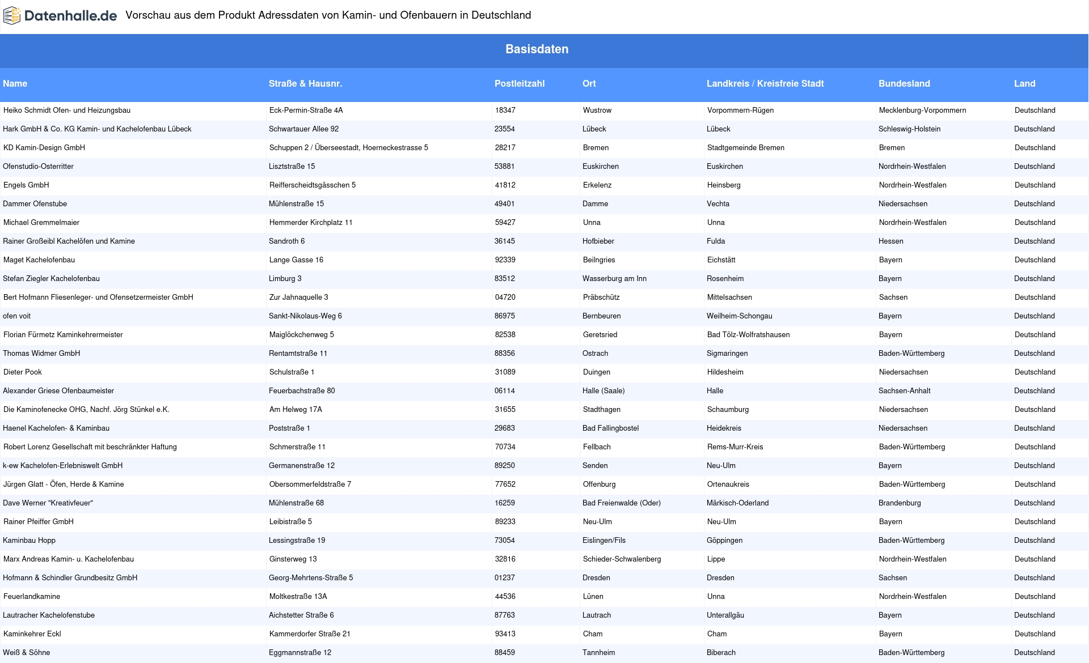Click state Schleswig-Holstein

pyautogui.click(x=910, y=129)
